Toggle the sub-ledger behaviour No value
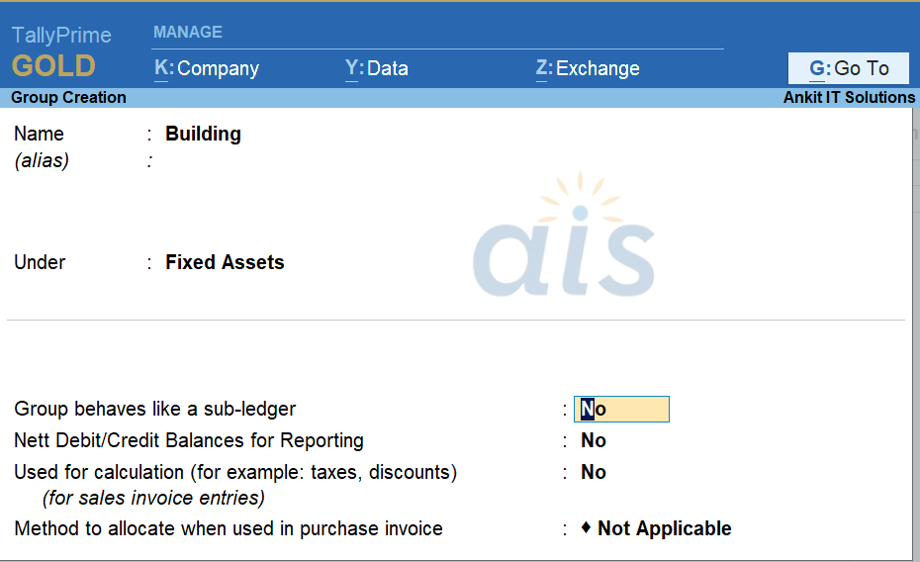This screenshot has height=562, width=920. (621, 410)
